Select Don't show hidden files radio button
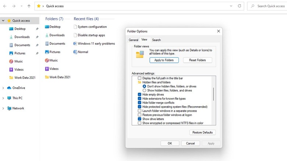The image size is (287, 161). (144, 86)
